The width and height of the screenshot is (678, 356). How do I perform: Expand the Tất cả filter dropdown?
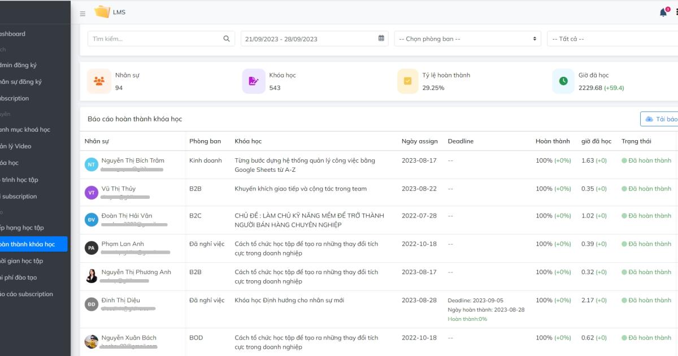[x=610, y=38]
